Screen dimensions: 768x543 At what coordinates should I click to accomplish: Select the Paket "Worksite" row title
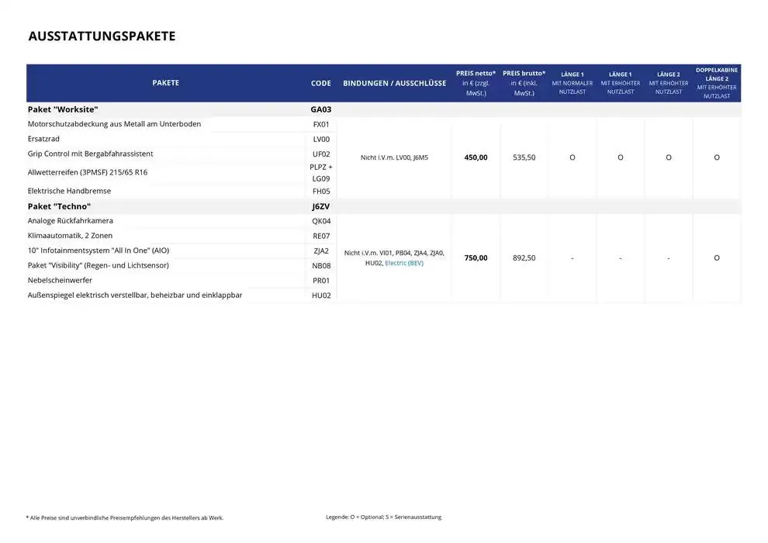(63, 109)
